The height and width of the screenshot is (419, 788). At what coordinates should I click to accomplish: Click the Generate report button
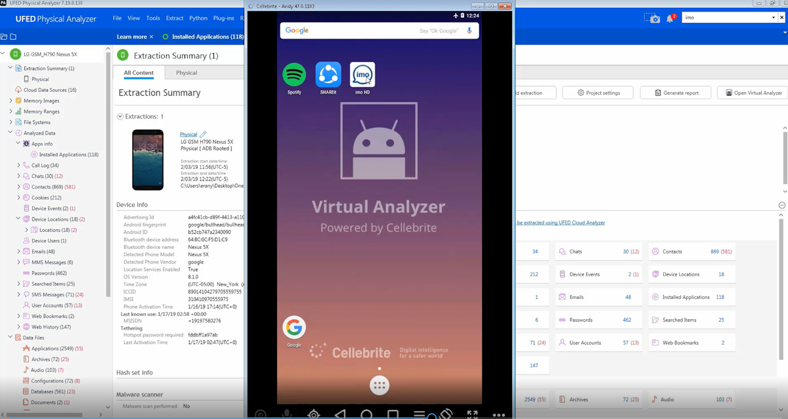[676, 93]
